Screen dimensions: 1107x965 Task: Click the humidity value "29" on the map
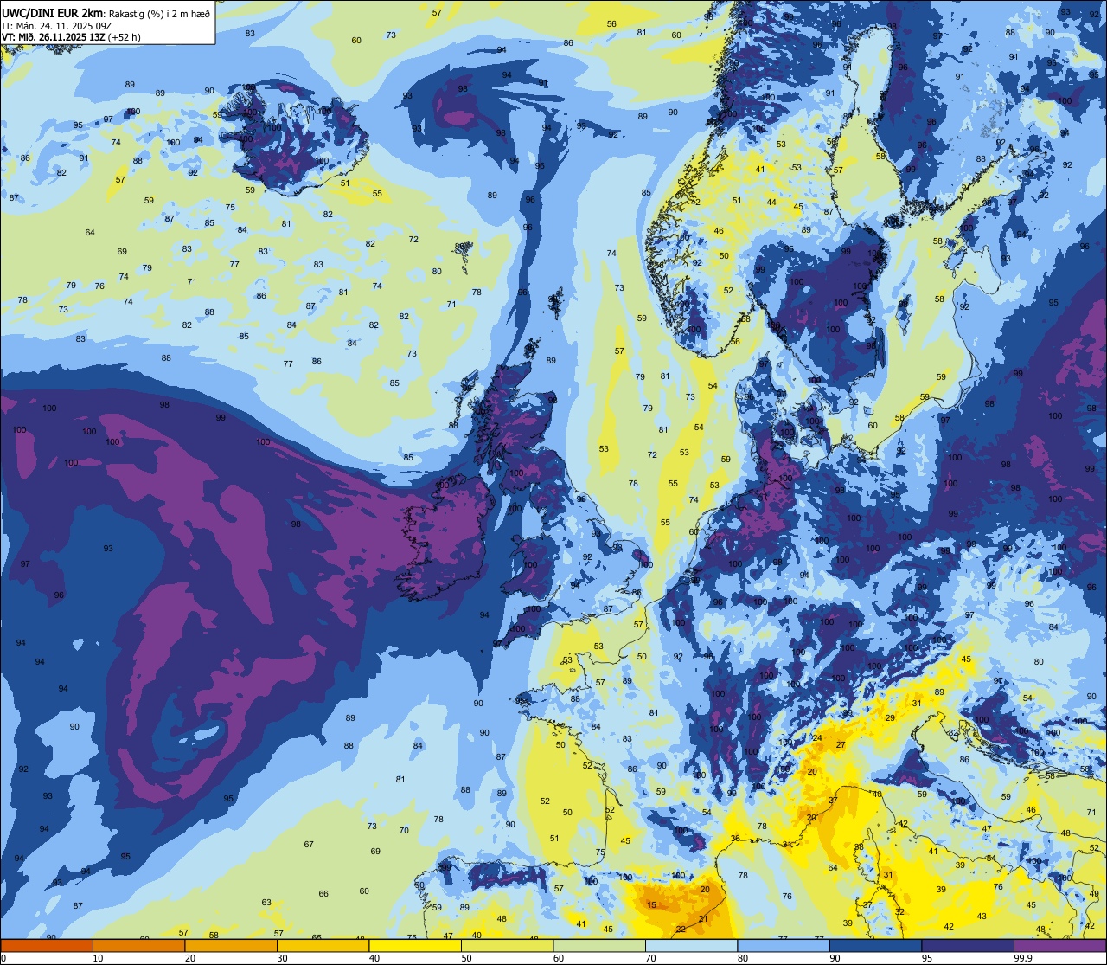pos(890,717)
